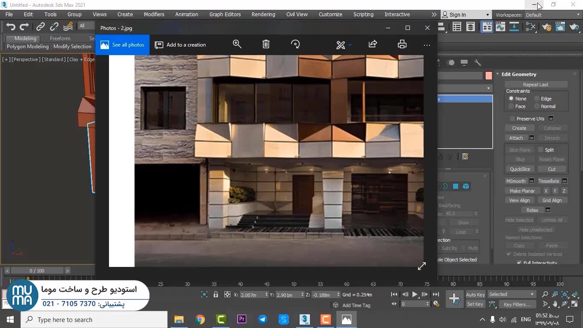Click the Attach button

(x=516, y=138)
